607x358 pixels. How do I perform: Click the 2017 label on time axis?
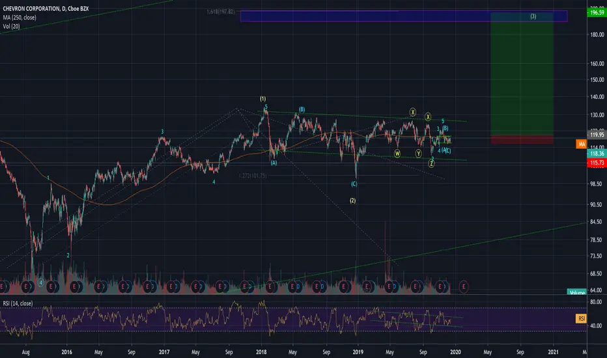click(x=164, y=352)
